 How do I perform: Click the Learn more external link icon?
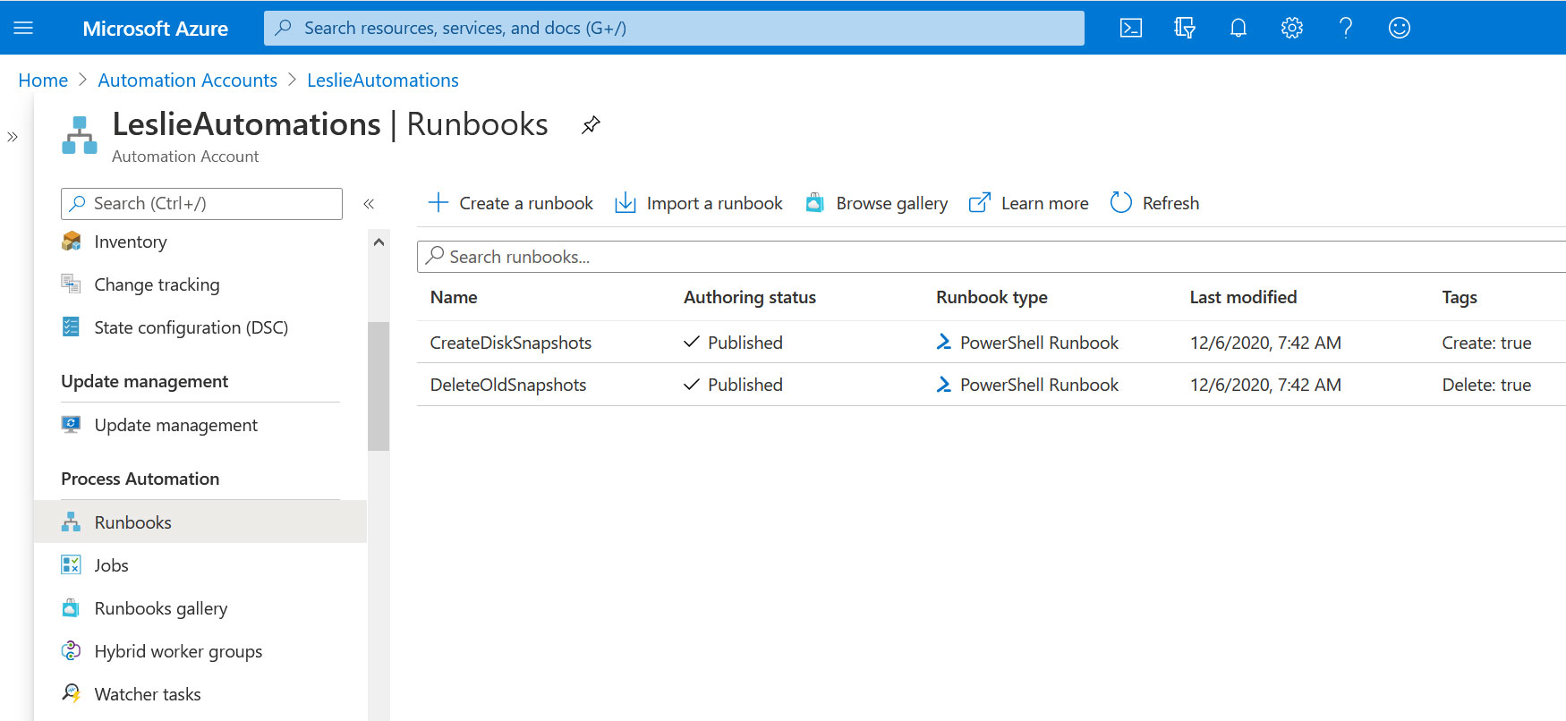tap(980, 202)
